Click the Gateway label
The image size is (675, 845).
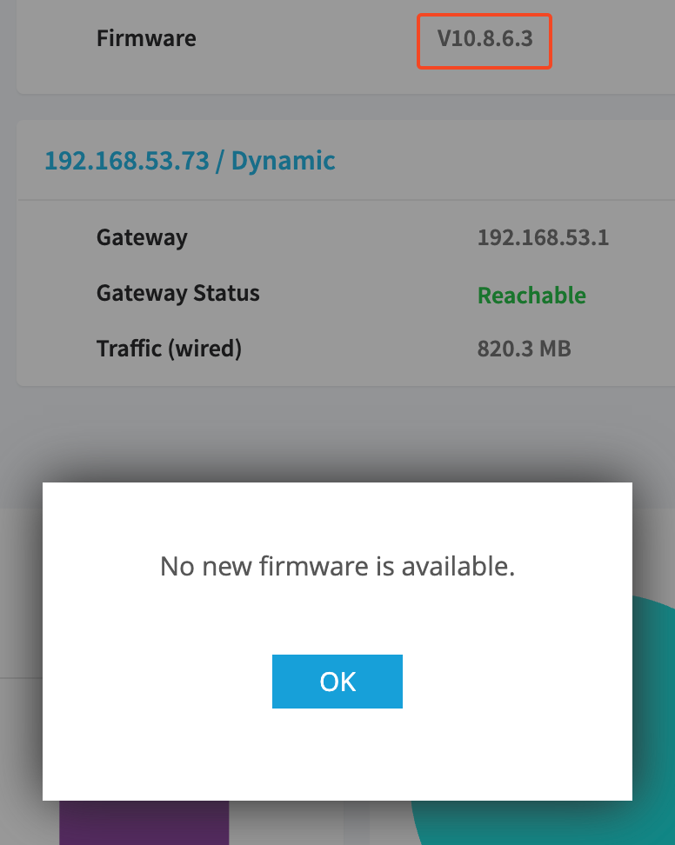[x=142, y=237]
